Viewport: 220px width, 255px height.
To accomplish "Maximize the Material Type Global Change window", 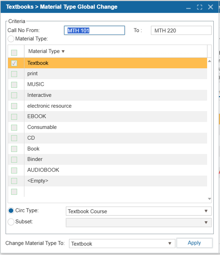I will (199, 7).
